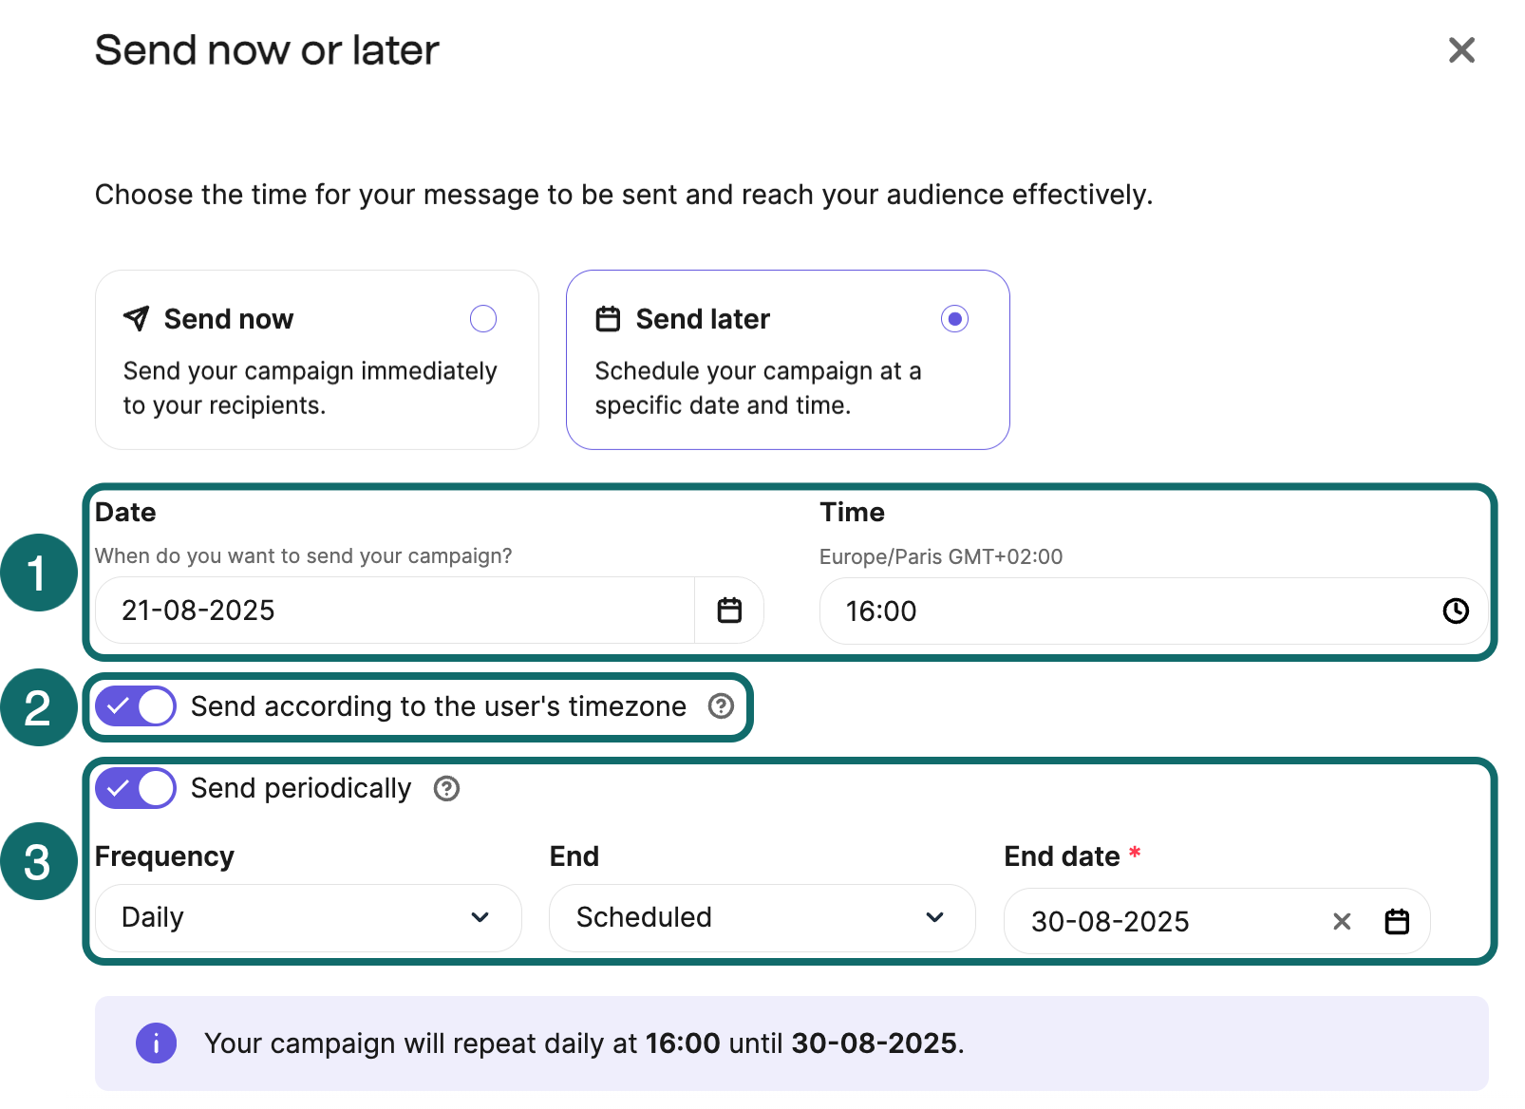Image resolution: width=1525 pixels, height=1109 pixels.
Task: Disable Send according to user's timezone toggle
Action: point(136,706)
